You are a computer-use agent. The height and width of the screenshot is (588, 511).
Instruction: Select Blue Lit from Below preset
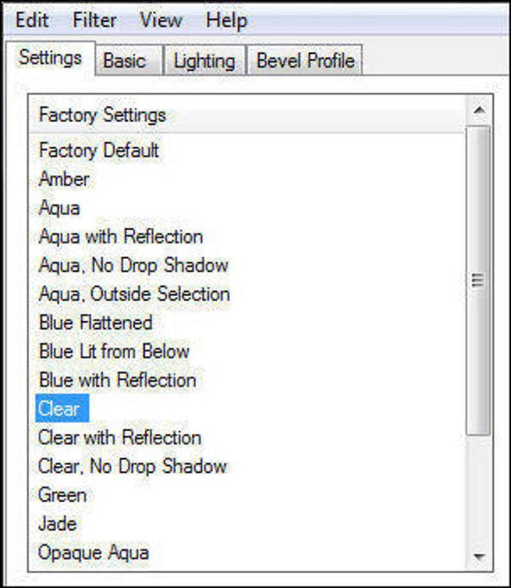pyautogui.click(x=114, y=351)
